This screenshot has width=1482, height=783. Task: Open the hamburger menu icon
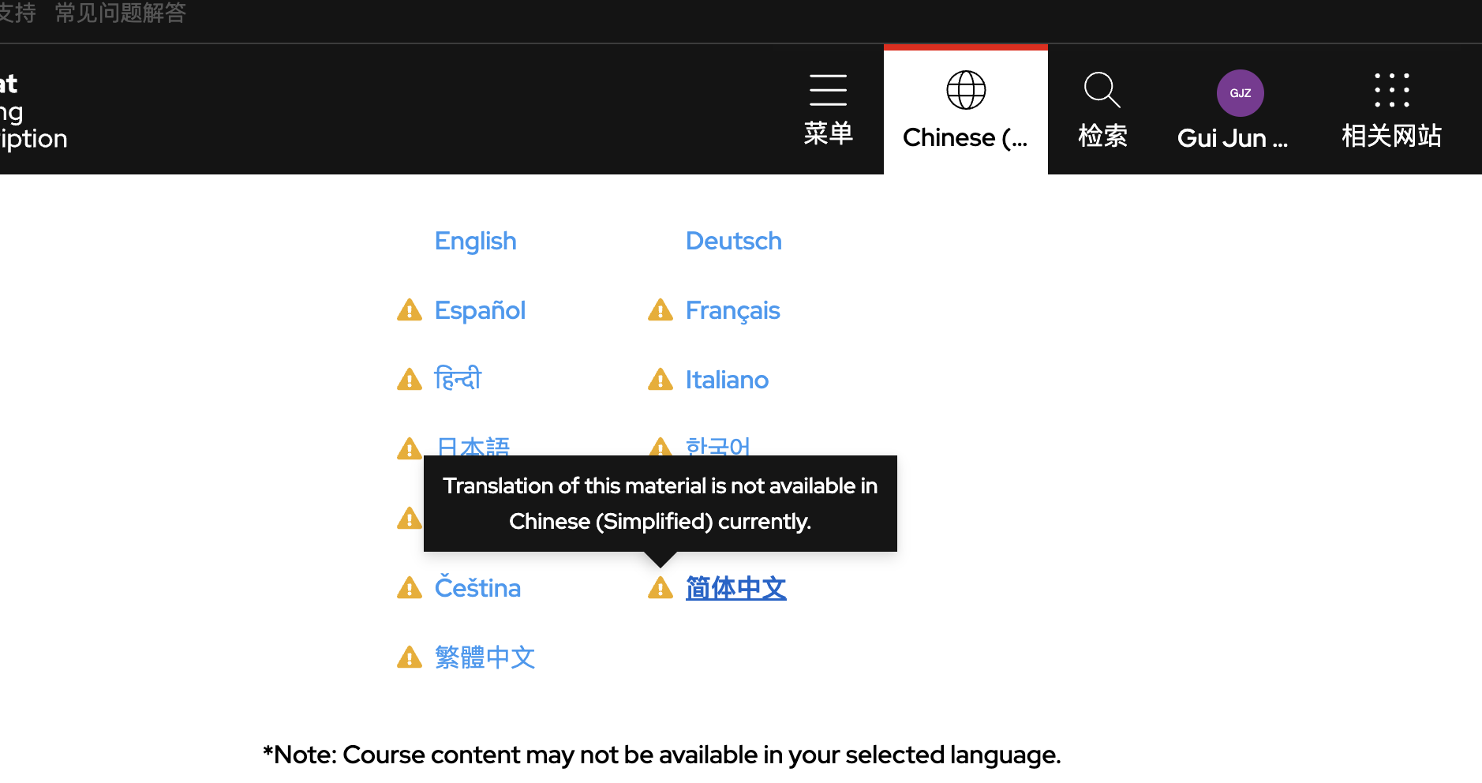(x=828, y=90)
